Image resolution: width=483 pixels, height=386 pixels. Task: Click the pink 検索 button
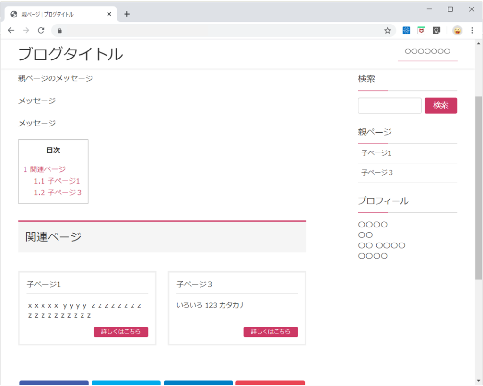pos(441,106)
